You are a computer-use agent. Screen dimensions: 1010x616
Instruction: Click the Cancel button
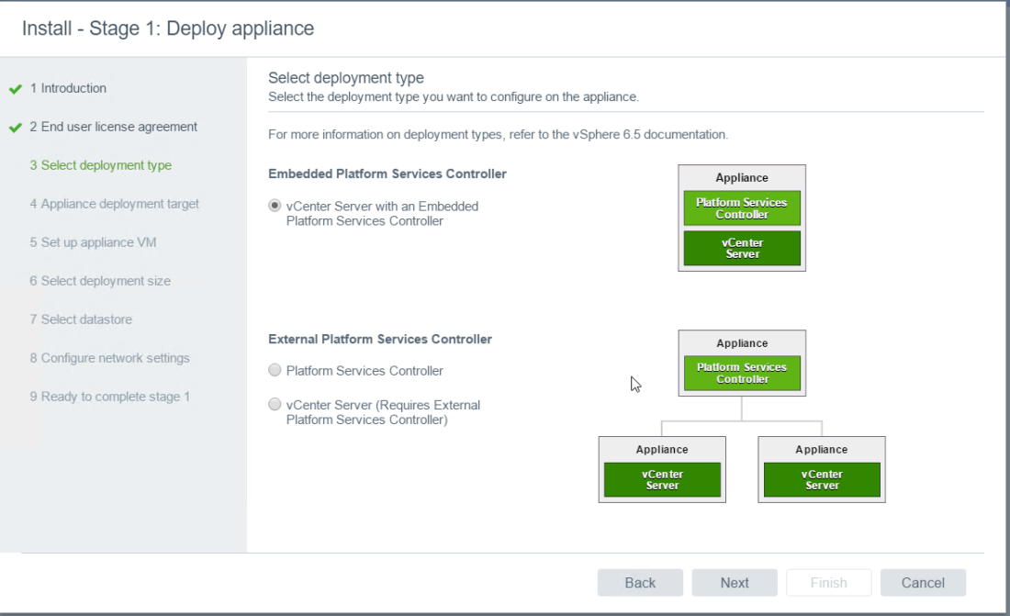(x=923, y=583)
